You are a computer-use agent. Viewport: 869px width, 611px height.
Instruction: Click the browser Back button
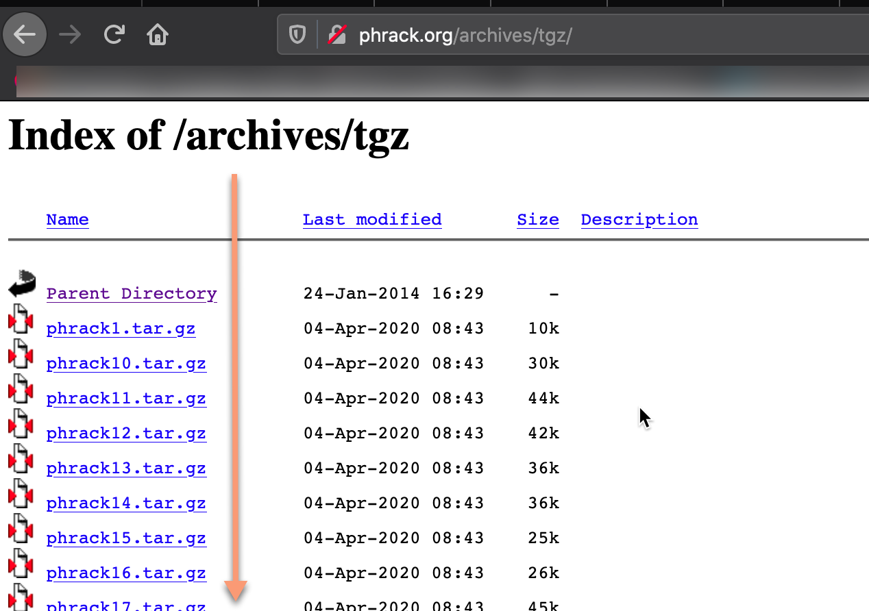click(x=25, y=34)
